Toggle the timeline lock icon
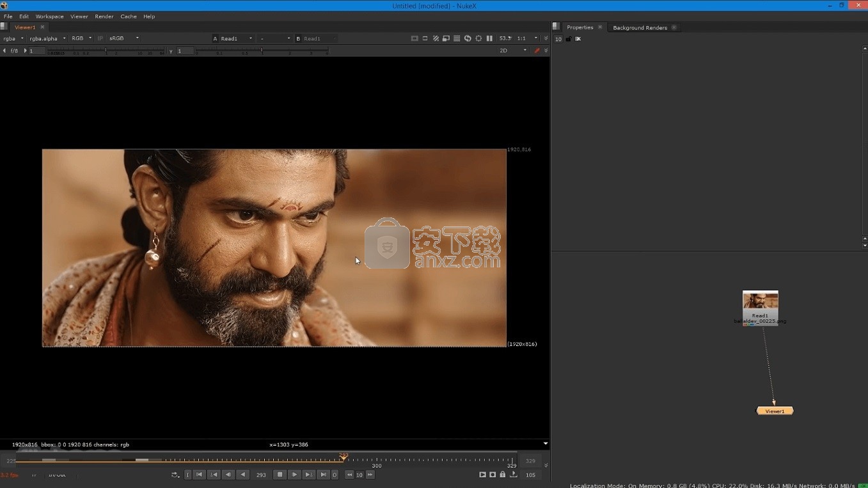Screen dimensions: 868x488 (503, 475)
